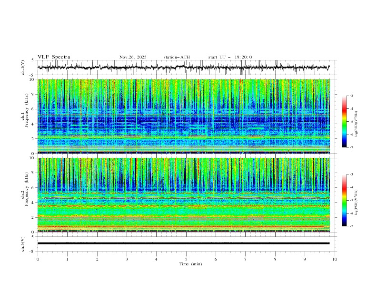The image size is (377, 291).
Task: Click inside the ch.2 frequency spectrogram
Action: (183, 195)
